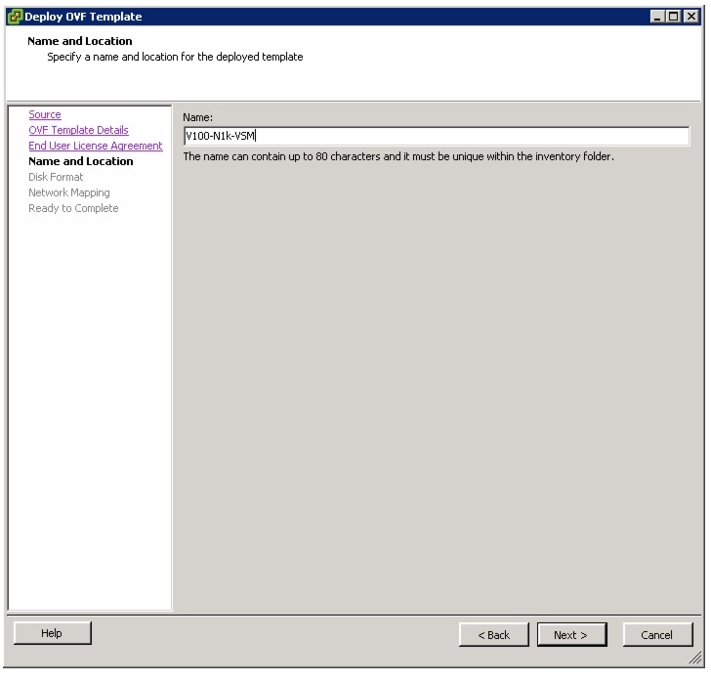This screenshot has height=681, width=711.
Task: Close the Deploy OVF Template window
Action: (691, 17)
